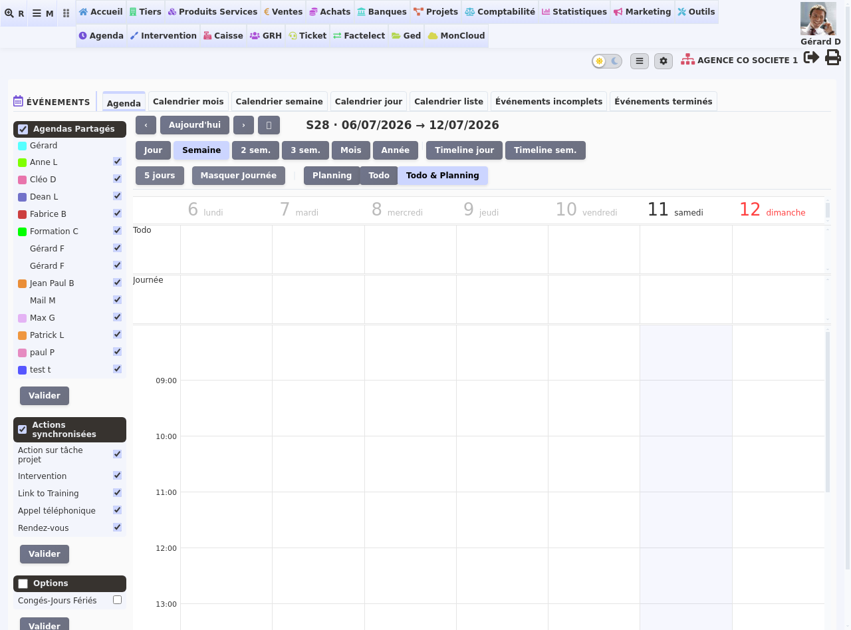851x630 pixels.
Task: Click the 11 samedi day header
Action: click(x=675, y=210)
